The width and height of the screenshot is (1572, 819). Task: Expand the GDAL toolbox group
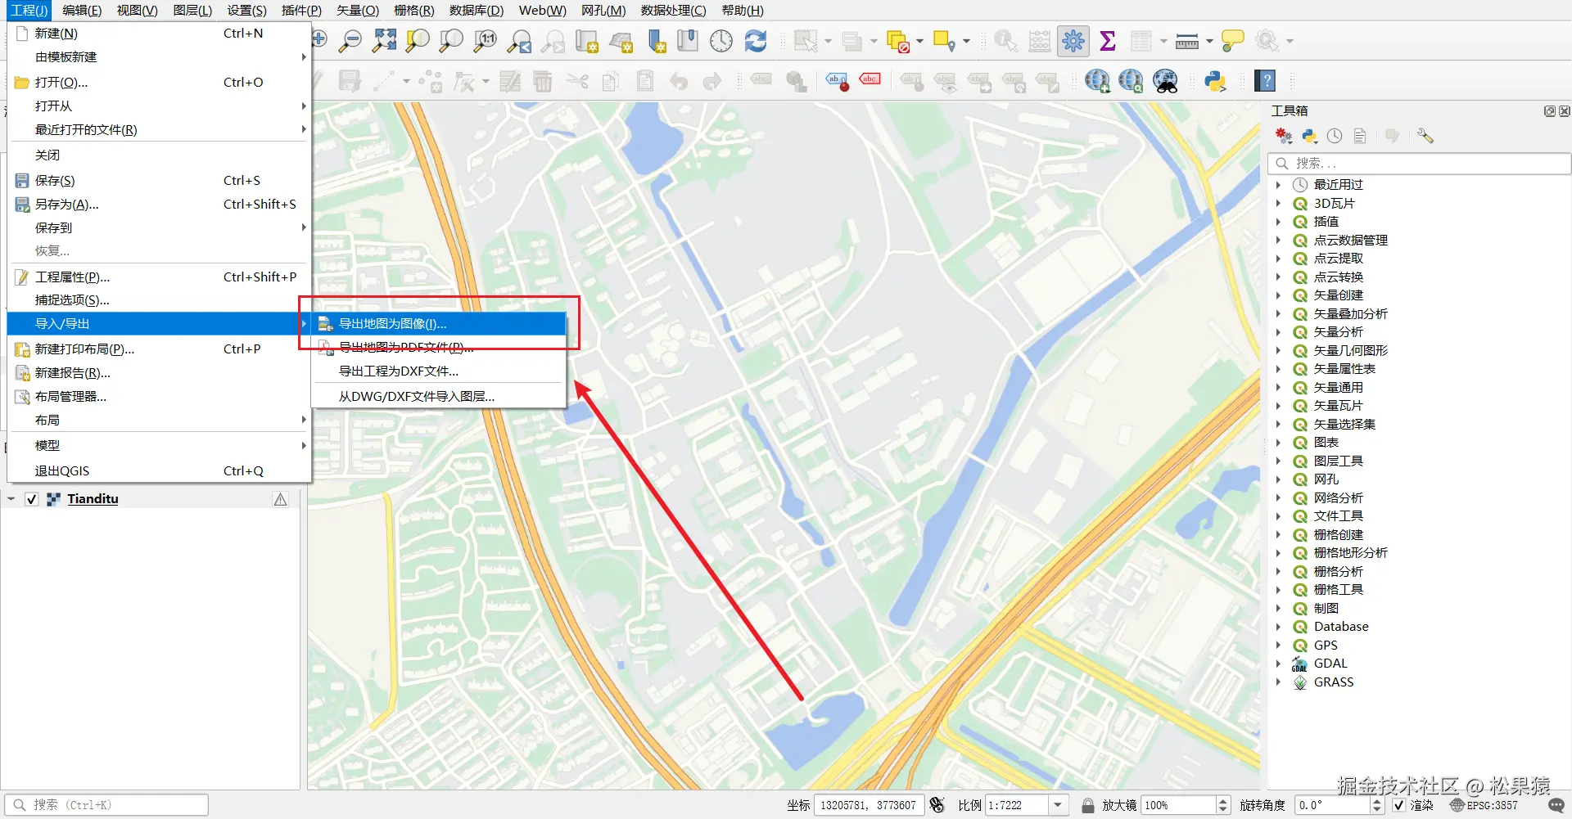click(1278, 664)
